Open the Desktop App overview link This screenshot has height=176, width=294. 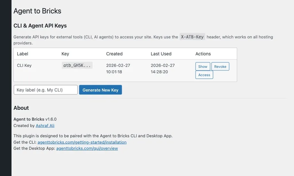[x=87, y=148]
